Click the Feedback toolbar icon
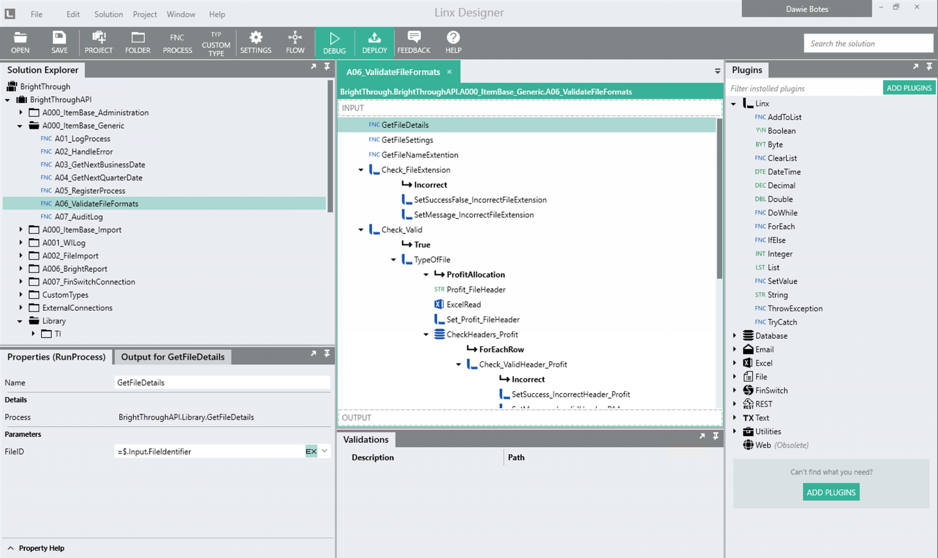Screen dimensions: 938x558 [414, 42]
